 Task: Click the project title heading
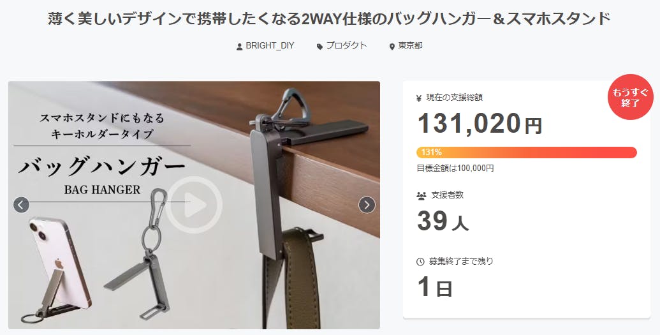(330, 19)
